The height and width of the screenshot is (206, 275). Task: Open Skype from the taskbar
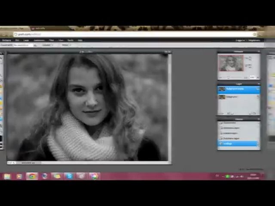(69, 176)
